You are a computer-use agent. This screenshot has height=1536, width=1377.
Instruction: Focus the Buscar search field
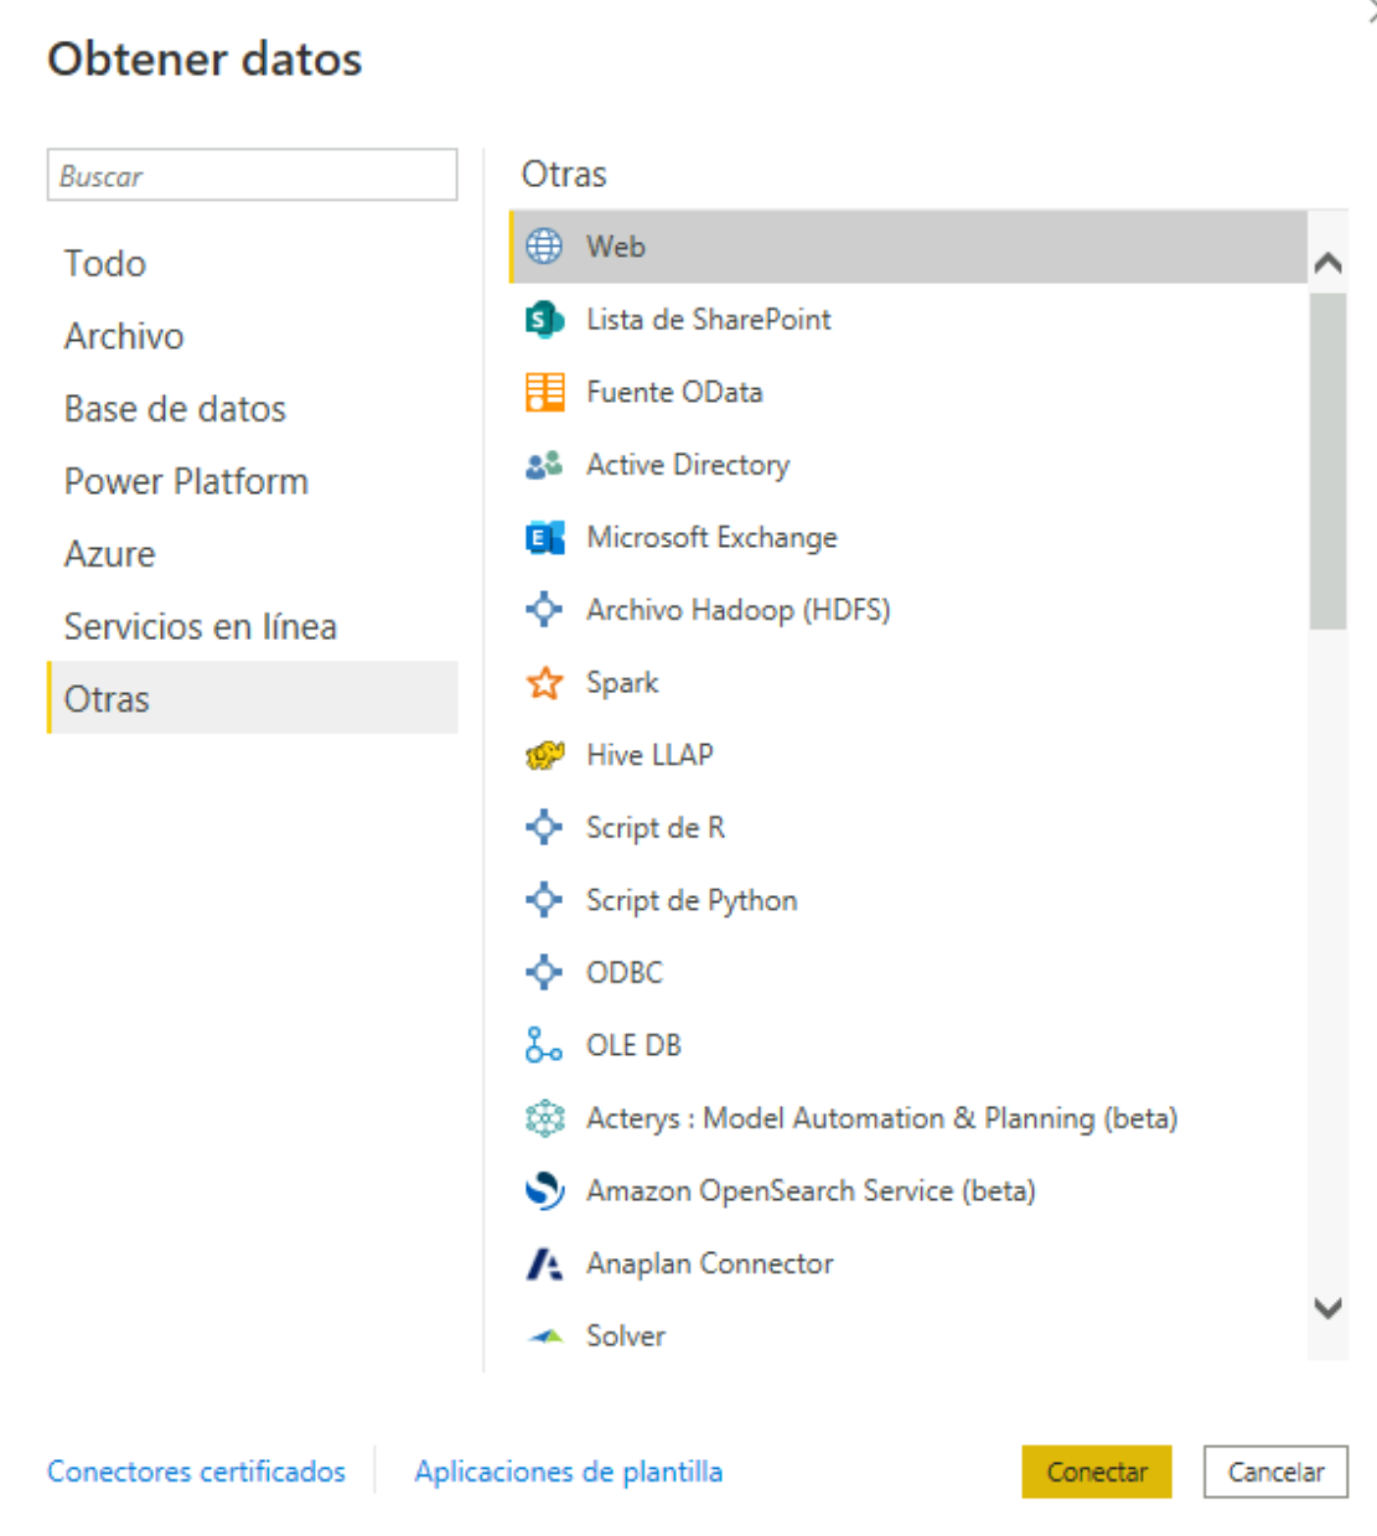coord(252,175)
